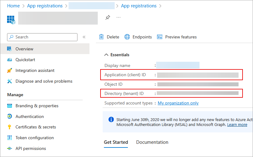Click Endpoints button label
This screenshot has width=253, height=157.
[142, 37]
